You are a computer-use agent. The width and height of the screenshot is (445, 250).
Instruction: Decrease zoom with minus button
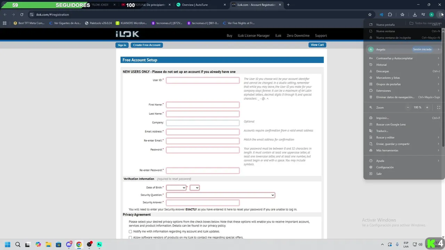click(x=408, y=108)
